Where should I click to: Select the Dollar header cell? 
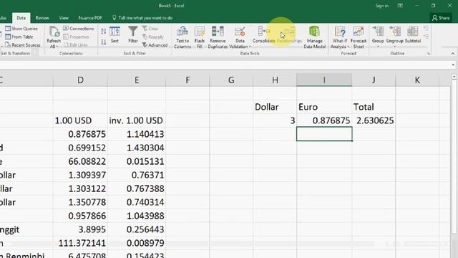tap(275, 107)
